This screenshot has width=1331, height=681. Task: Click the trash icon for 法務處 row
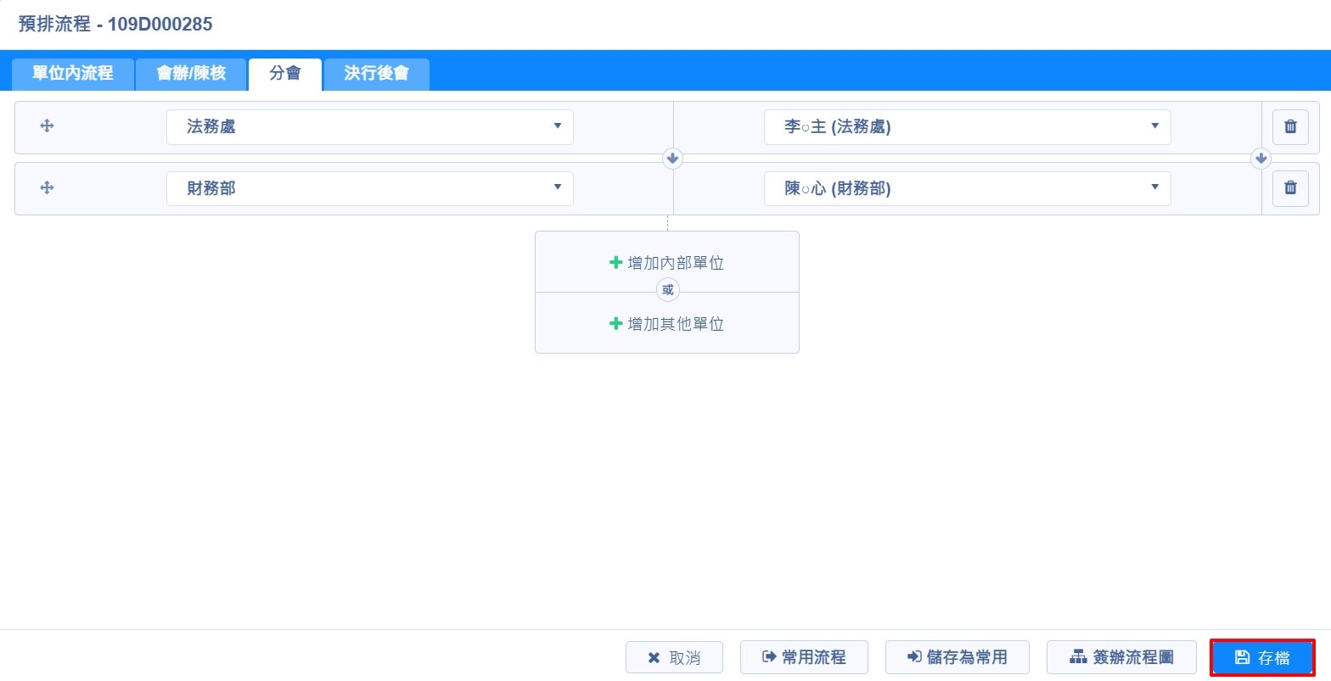pos(1290,127)
